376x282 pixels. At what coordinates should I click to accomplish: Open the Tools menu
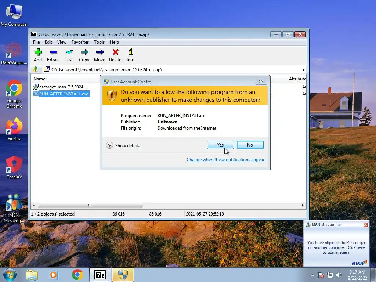99,42
